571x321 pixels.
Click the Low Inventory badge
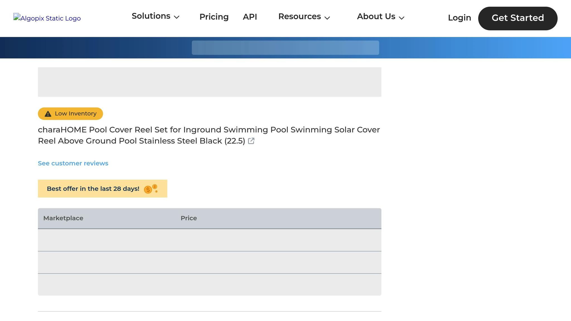click(70, 114)
